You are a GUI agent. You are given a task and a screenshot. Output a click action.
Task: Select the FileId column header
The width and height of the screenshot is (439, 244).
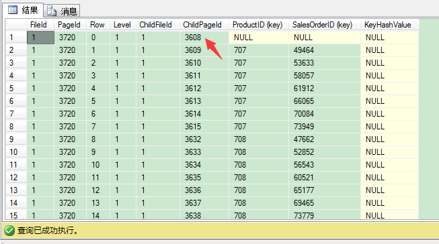[x=40, y=25]
